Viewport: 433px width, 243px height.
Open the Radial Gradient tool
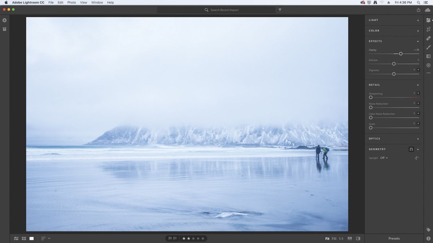tap(428, 65)
